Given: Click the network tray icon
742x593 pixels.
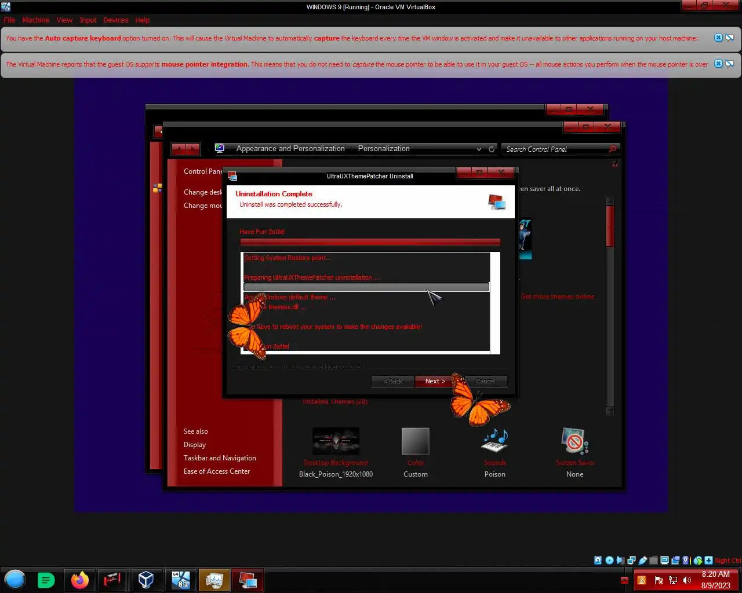Looking at the screenshot, I should click(673, 580).
